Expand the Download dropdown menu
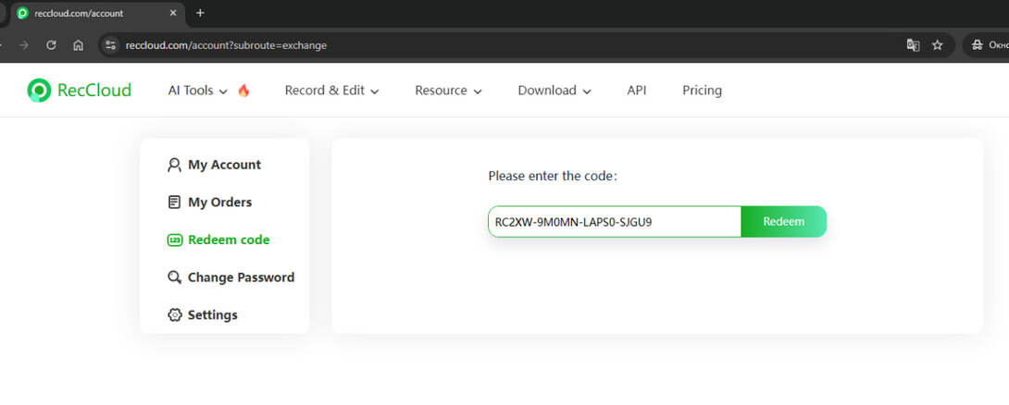The width and height of the screenshot is (1009, 405). pyautogui.click(x=554, y=91)
